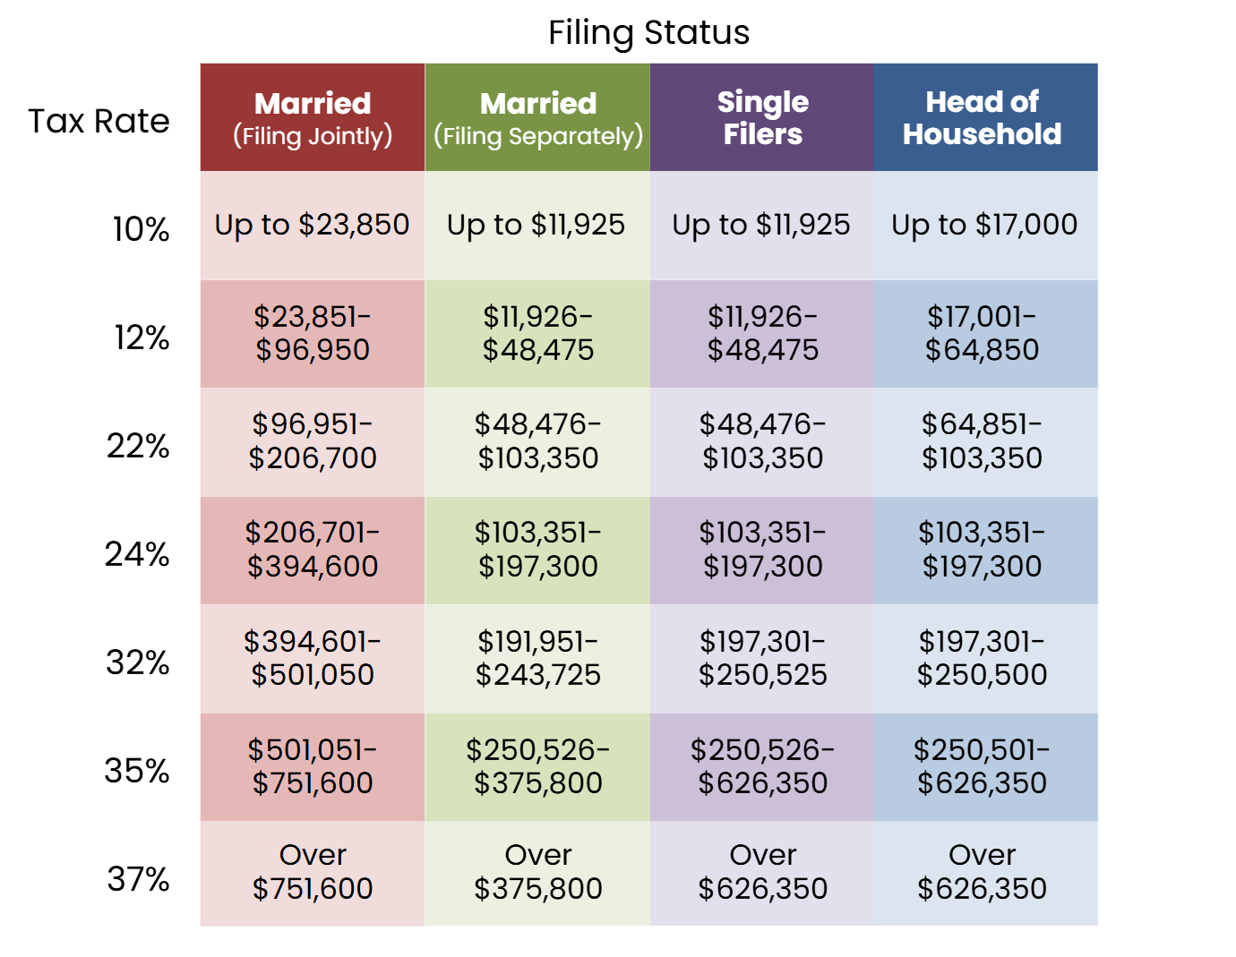Click the $191,951–$243,725 cell
Screen dimensions: 1236x957
click(537, 658)
